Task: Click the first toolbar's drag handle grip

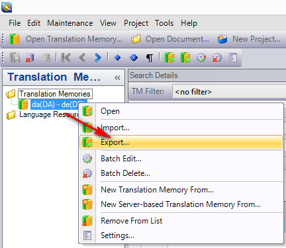Action: point(3,39)
